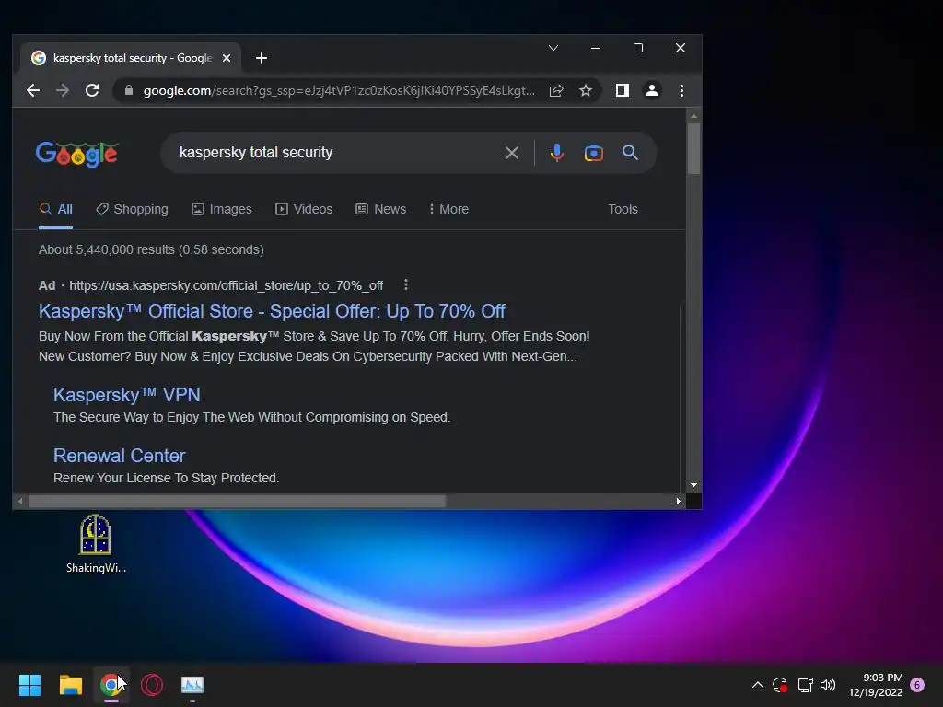Switch to the Images tab

222,209
